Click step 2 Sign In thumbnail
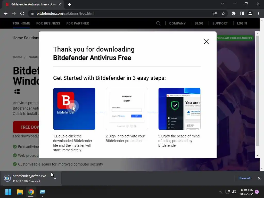 (x=127, y=109)
